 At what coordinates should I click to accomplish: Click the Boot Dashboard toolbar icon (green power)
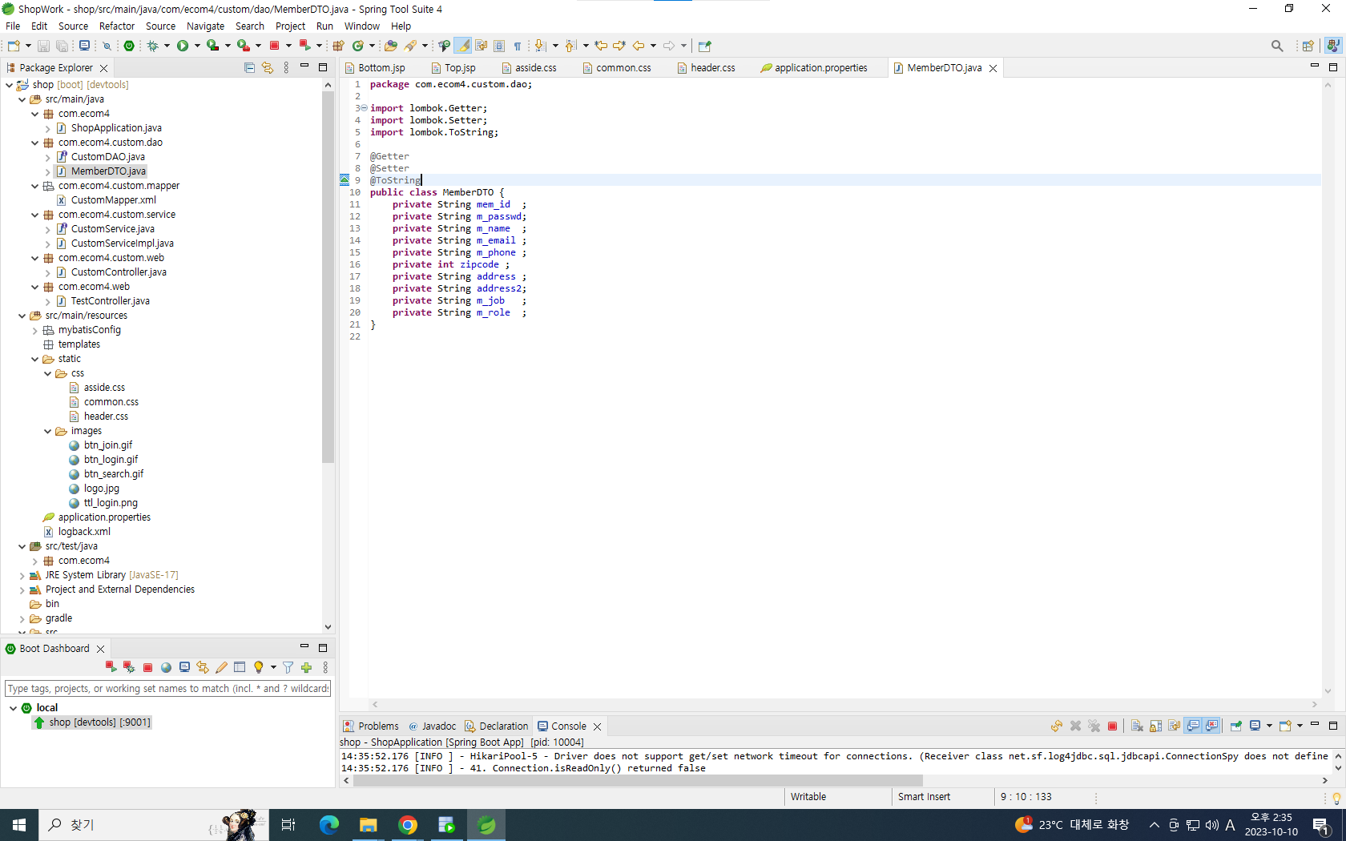pyautogui.click(x=129, y=46)
